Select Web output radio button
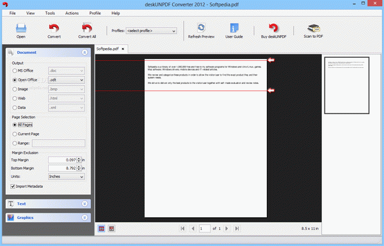 (15, 98)
